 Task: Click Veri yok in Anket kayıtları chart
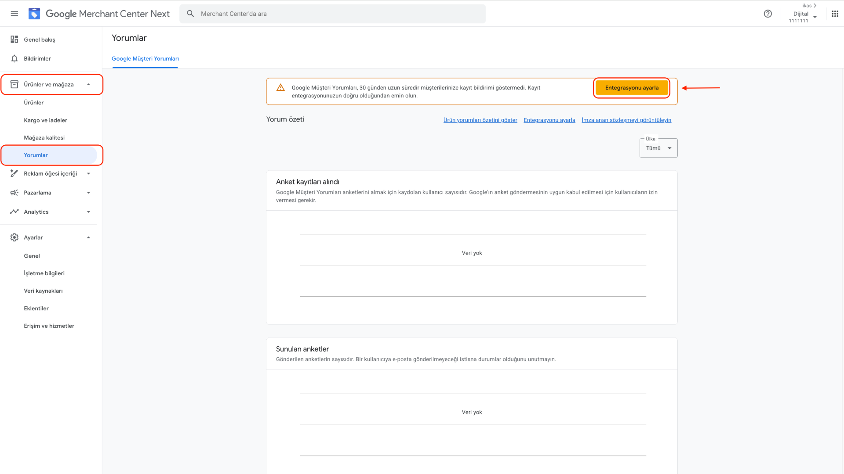pos(472,253)
